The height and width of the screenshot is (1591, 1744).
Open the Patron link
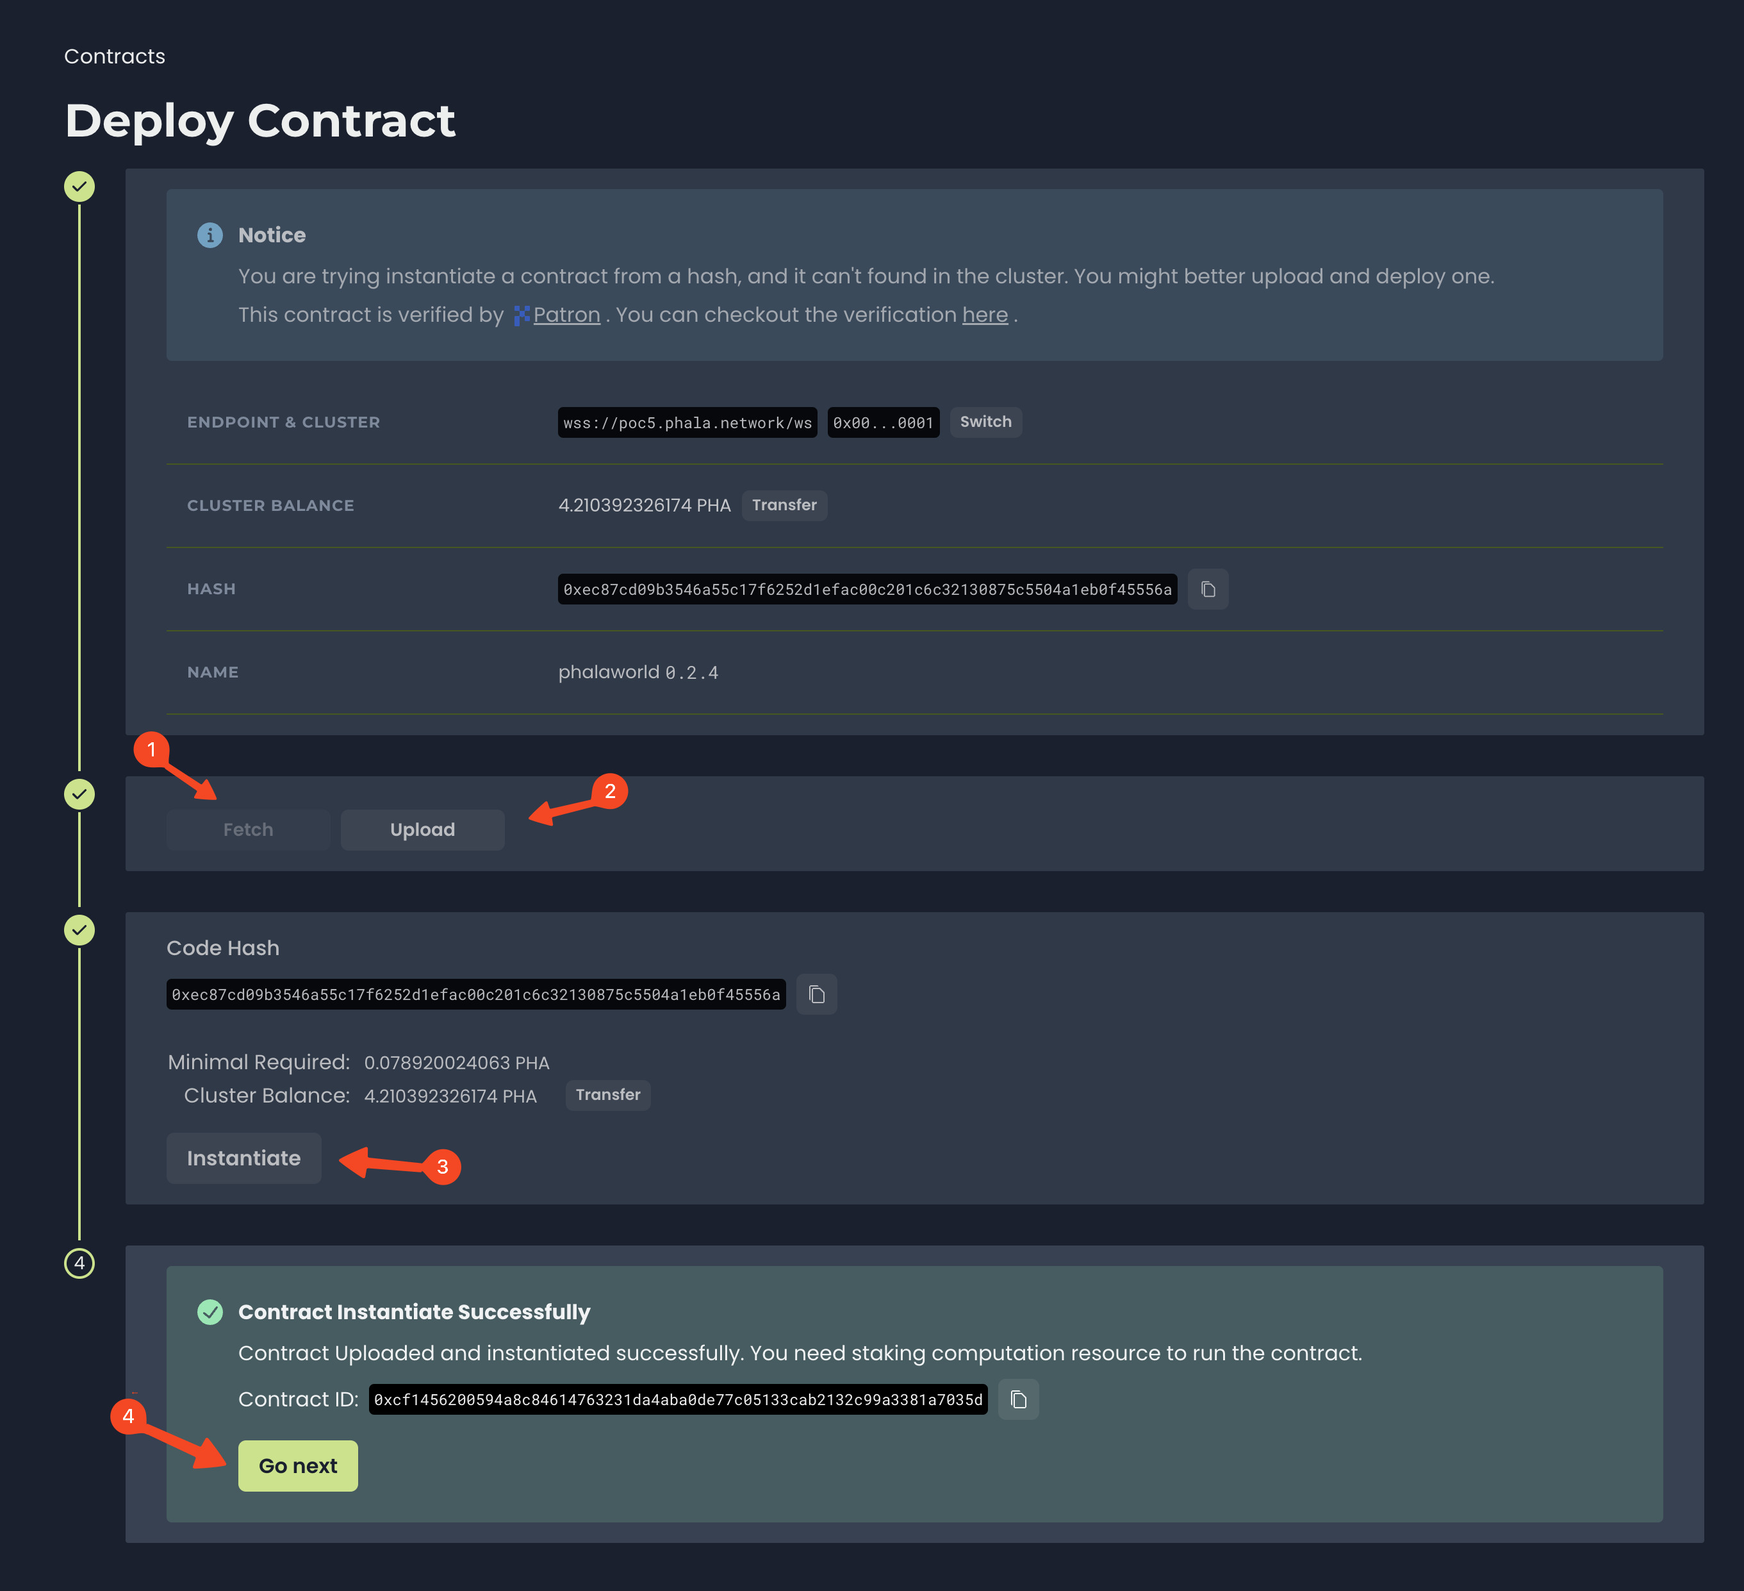pos(566,315)
